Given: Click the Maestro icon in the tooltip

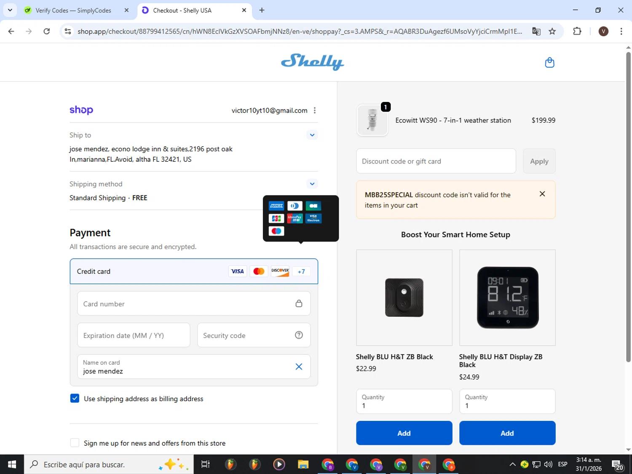Looking at the screenshot, I should [x=276, y=231].
